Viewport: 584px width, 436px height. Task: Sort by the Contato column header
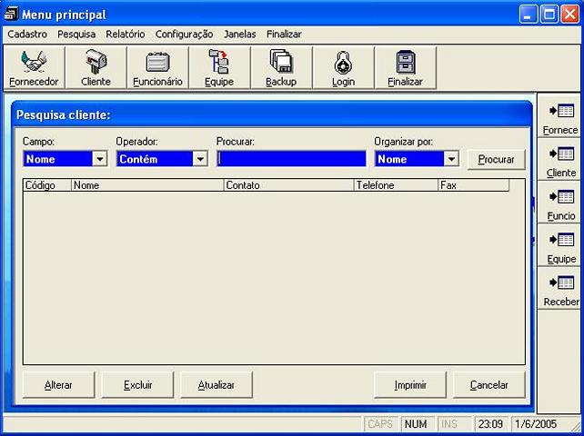(289, 185)
